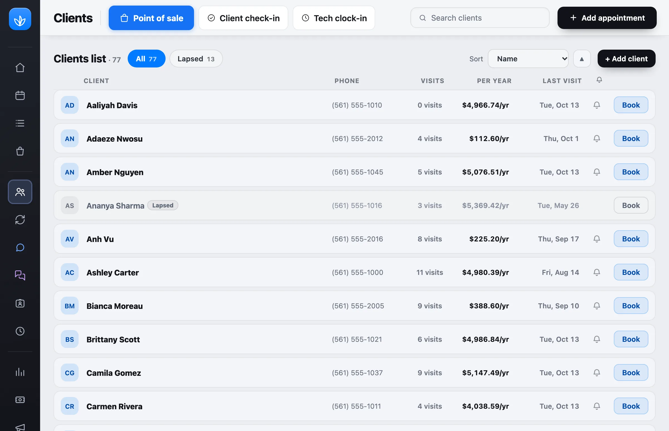Image resolution: width=669 pixels, height=431 pixels.
Task: Open the Sort by Name dropdown
Action: coord(528,59)
